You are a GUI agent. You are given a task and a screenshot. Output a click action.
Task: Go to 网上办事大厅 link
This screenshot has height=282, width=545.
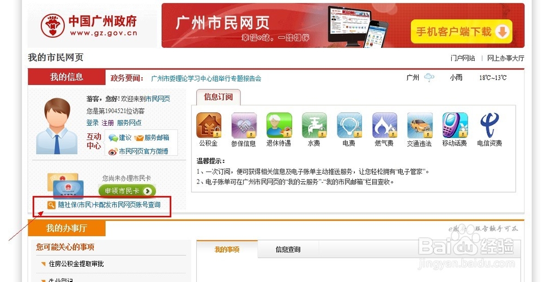coord(505,58)
